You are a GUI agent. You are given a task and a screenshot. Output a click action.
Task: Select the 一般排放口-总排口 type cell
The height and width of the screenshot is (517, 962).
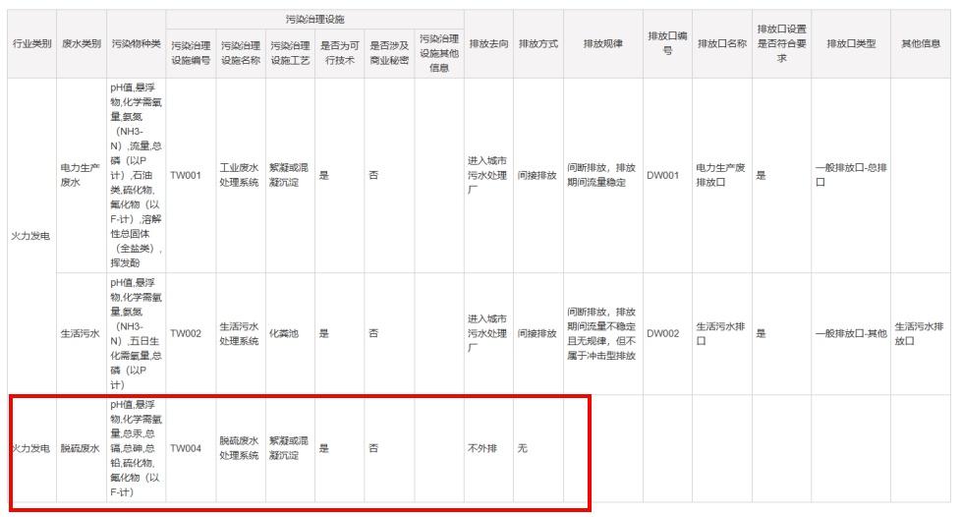[851, 175]
